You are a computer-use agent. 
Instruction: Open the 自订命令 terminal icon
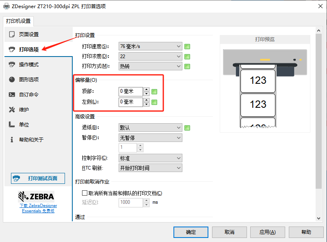(12, 95)
